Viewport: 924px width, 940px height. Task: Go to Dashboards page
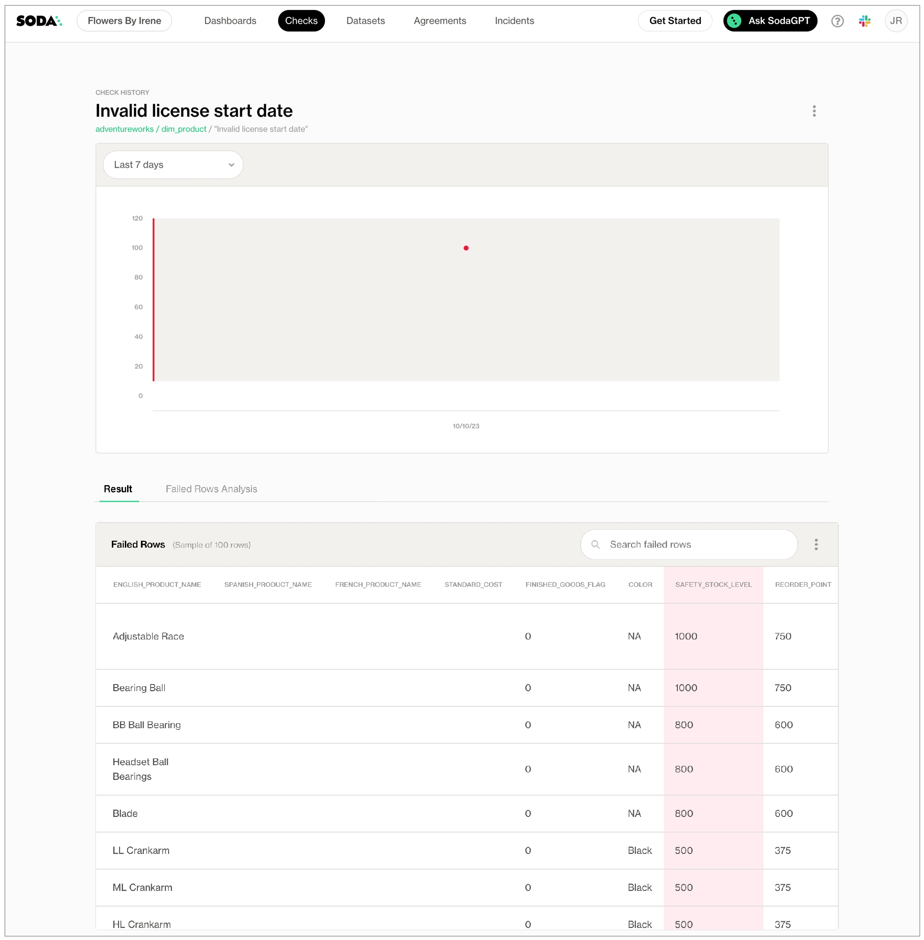click(230, 21)
